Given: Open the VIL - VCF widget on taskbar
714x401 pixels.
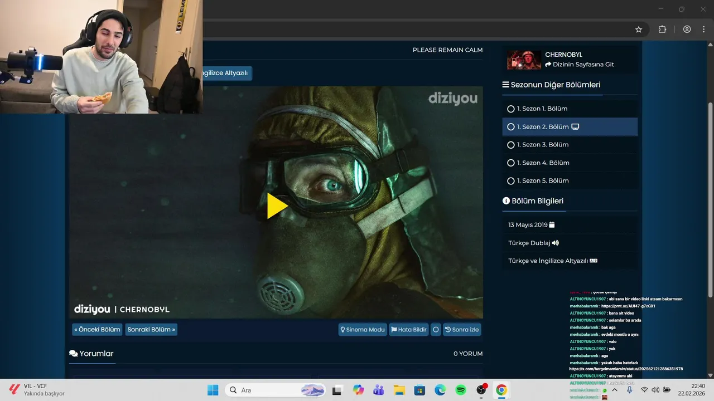Looking at the screenshot, I should 37,390.
